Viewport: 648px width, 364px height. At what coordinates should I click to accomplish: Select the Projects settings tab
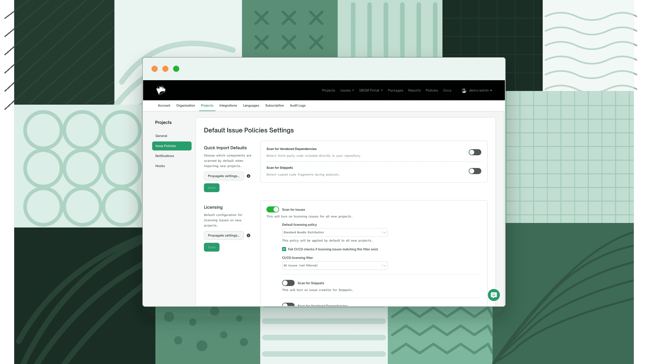207,105
